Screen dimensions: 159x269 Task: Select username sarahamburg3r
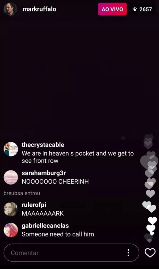pyautogui.click(x=44, y=173)
